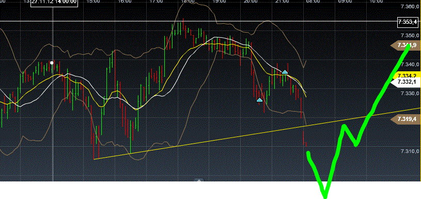Click the lower cyan arrow marker near 20:00
This screenshot has width=421, height=199.
click(x=259, y=100)
